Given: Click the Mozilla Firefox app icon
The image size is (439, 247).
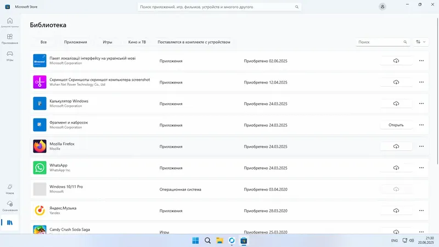Looking at the screenshot, I should pos(40,147).
